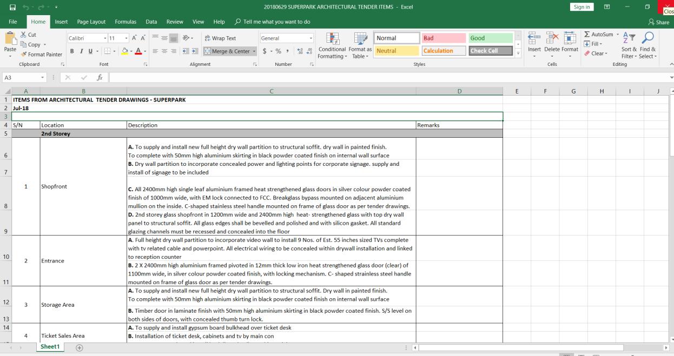This screenshot has width=674, height=356.
Task: Apply the Bad cell style
Action: click(x=443, y=38)
